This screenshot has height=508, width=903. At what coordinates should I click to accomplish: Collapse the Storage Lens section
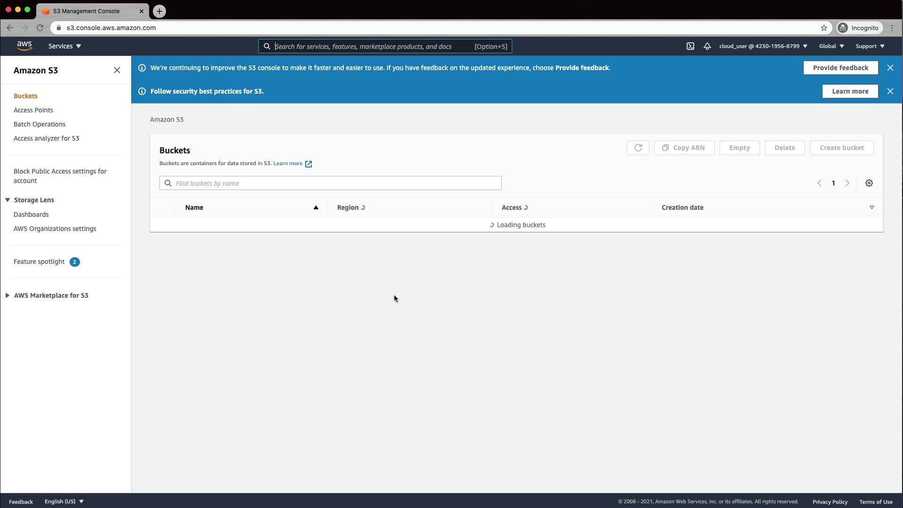[8, 200]
